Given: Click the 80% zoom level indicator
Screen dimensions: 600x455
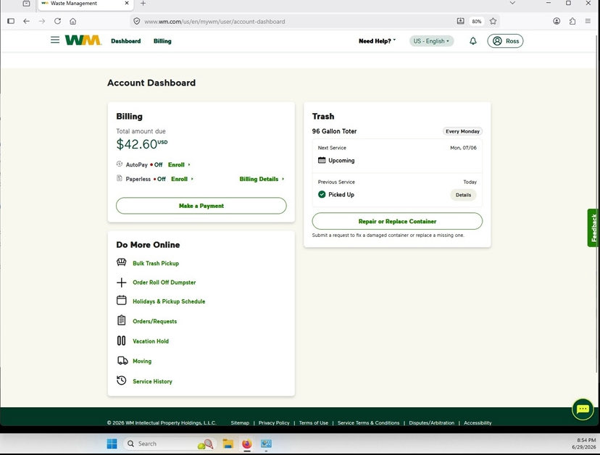Looking at the screenshot, I should (476, 22).
